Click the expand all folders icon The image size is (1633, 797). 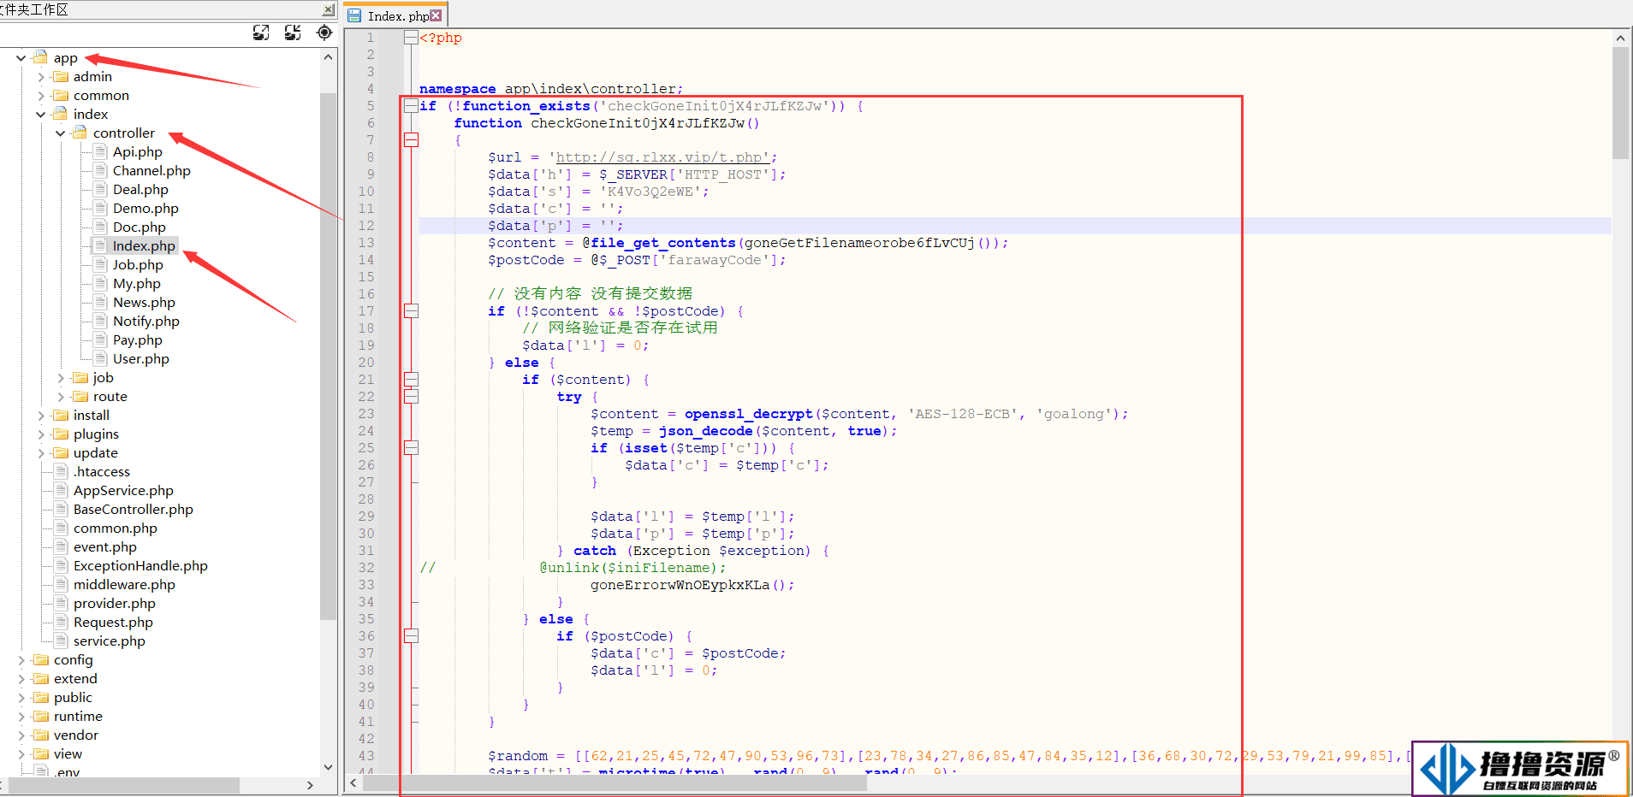[x=261, y=32]
